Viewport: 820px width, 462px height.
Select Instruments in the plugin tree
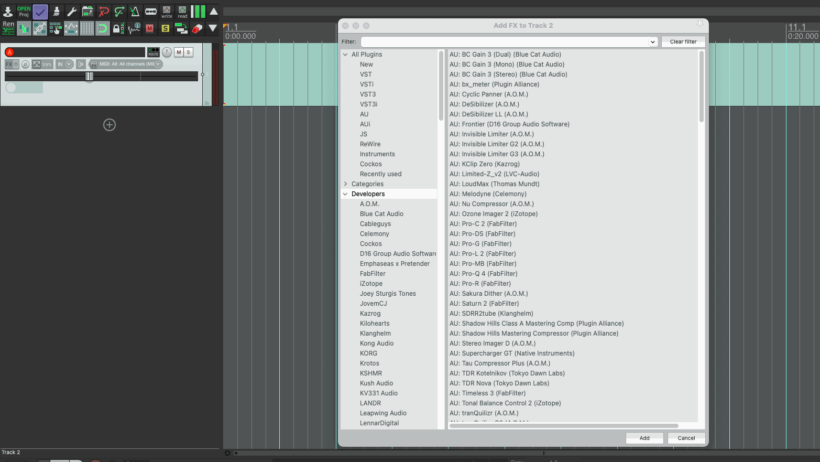coord(377,154)
